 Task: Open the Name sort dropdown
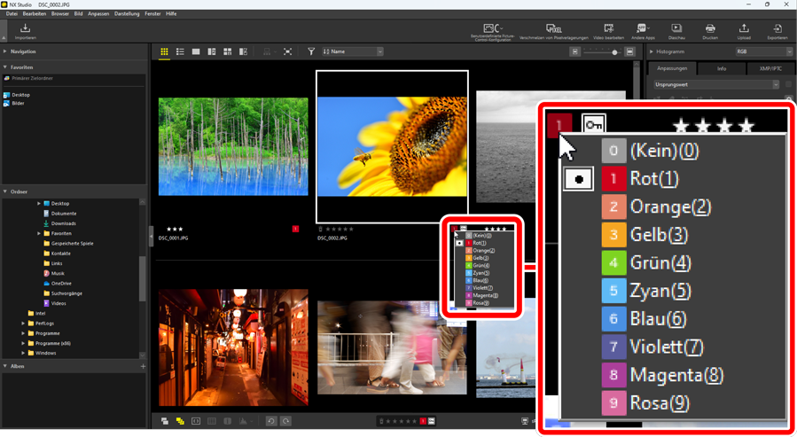click(353, 52)
